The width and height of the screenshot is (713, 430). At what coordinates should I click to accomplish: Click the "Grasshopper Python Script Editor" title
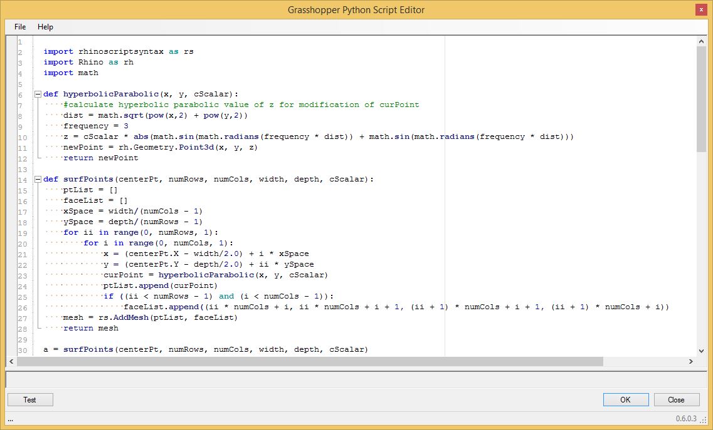356,10
